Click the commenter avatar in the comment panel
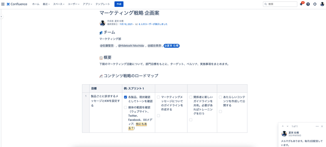Screen dimensions: 326x147 284,134
